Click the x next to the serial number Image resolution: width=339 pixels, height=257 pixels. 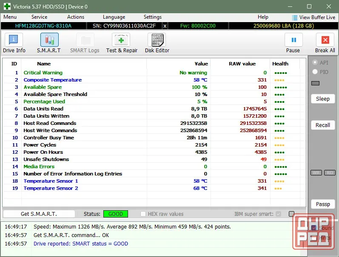point(165,26)
